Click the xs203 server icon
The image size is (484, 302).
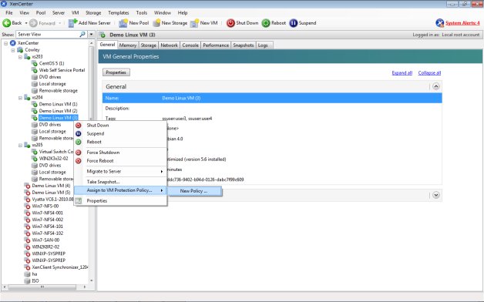pos(27,56)
